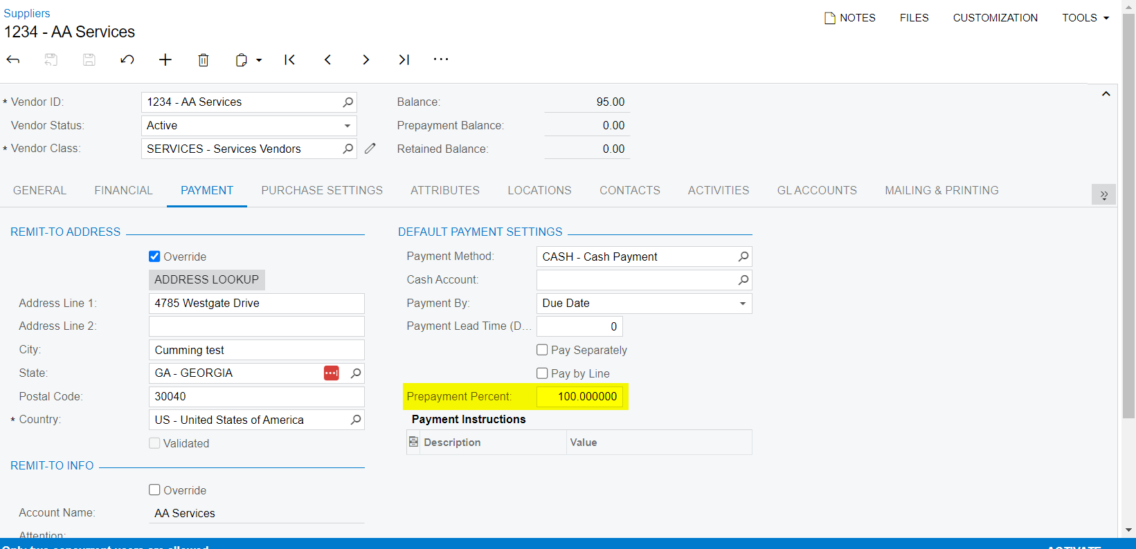1136x549 pixels.
Task: Switch to the Purchase Settings tab
Action: point(322,191)
